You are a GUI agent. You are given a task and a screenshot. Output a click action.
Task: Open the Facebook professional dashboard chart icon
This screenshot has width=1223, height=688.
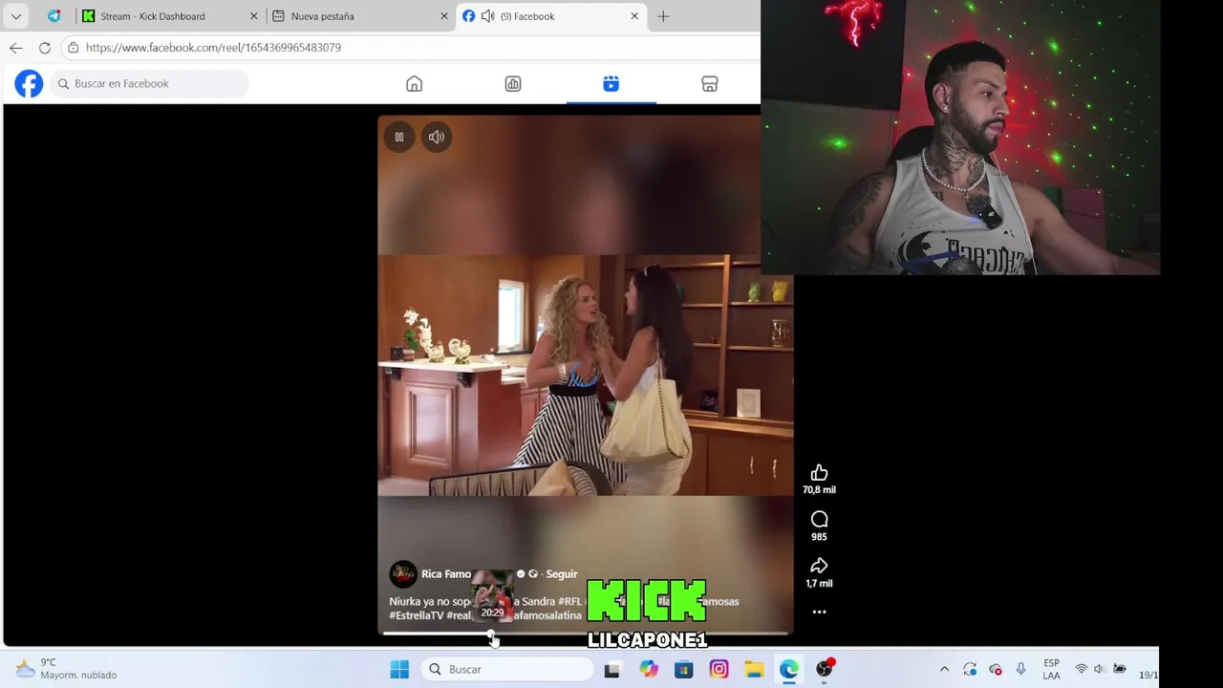pos(513,84)
